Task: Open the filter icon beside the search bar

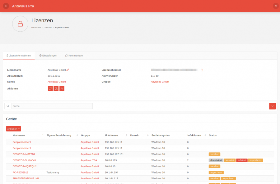Action: 272,106
